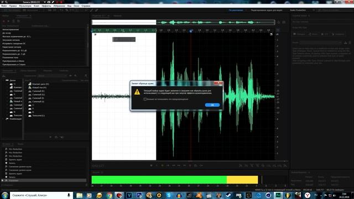
Task: Open the Мультитрек menu
Action: tap(25, 6)
